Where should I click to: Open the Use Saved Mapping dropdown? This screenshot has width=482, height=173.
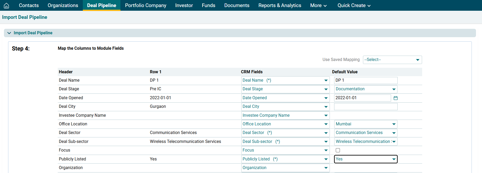tap(392, 60)
